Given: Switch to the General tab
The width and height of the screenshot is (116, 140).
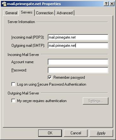Looking at the screenshot, I should pyautogui.click(x=11, y=13).
